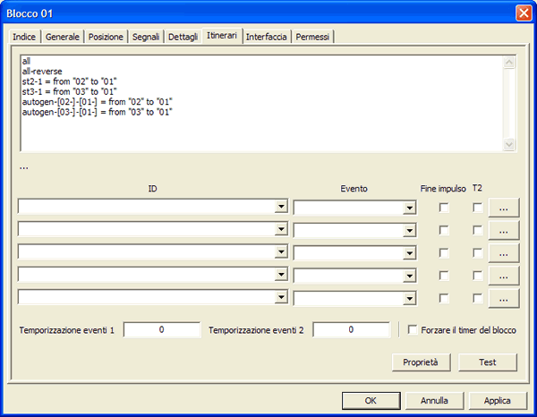Tick Fine impulso in the fourth row
Image resolution: width=537 pixels, height=417 pixels.
[443, 275]
